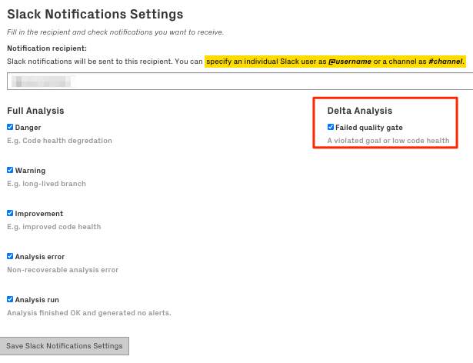Click the highlighted @username text
Image resolution: width=473 pixels, height=363 pixels.
click(x=350, y=61)
